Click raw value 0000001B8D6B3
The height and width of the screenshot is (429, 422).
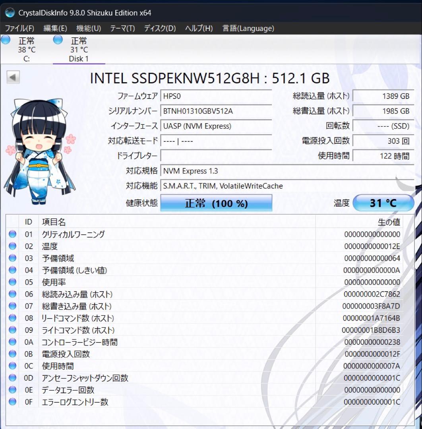[x=371, y=330]
